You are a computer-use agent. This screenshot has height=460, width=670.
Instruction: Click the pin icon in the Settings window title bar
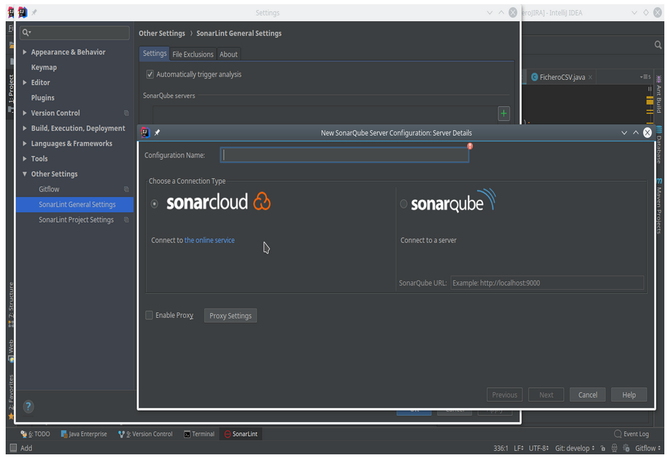point(34,13)
